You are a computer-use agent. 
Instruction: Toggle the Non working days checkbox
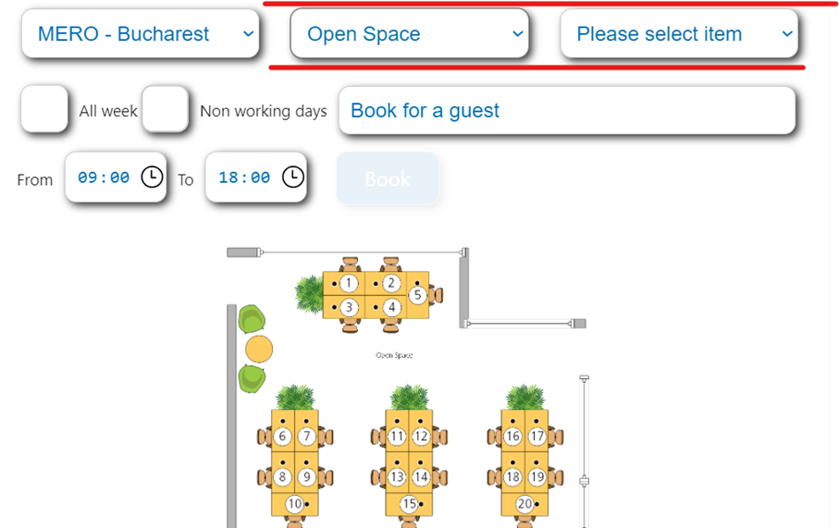pyautogui.click(x=166, y=110)
